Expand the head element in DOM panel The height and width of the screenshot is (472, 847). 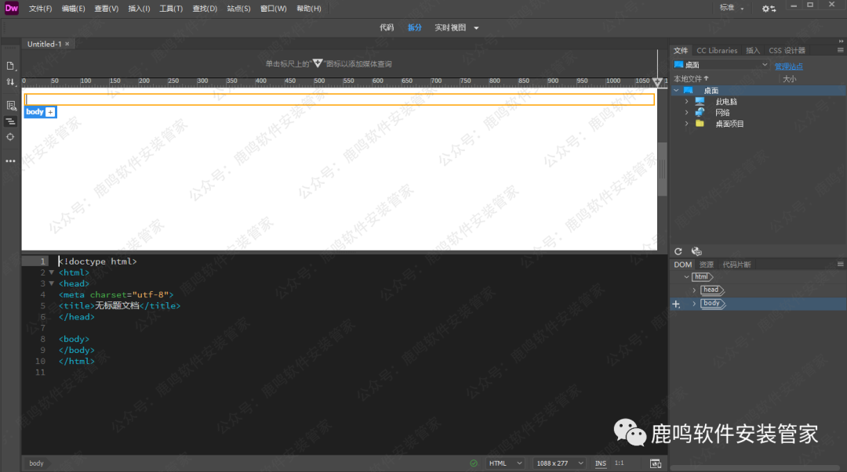[694, 290]
